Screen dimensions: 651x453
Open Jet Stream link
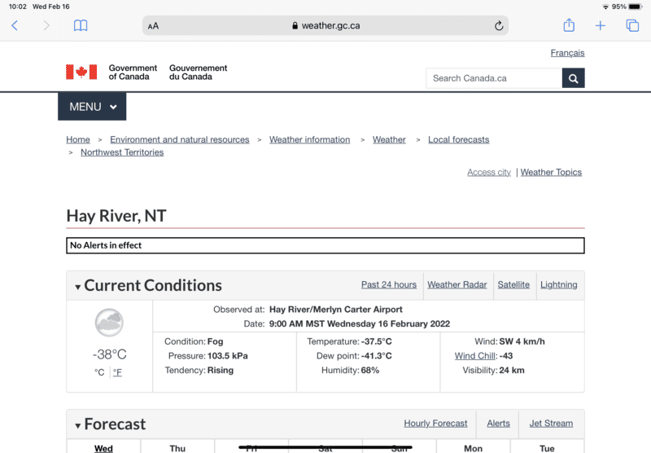click(551, 424)
